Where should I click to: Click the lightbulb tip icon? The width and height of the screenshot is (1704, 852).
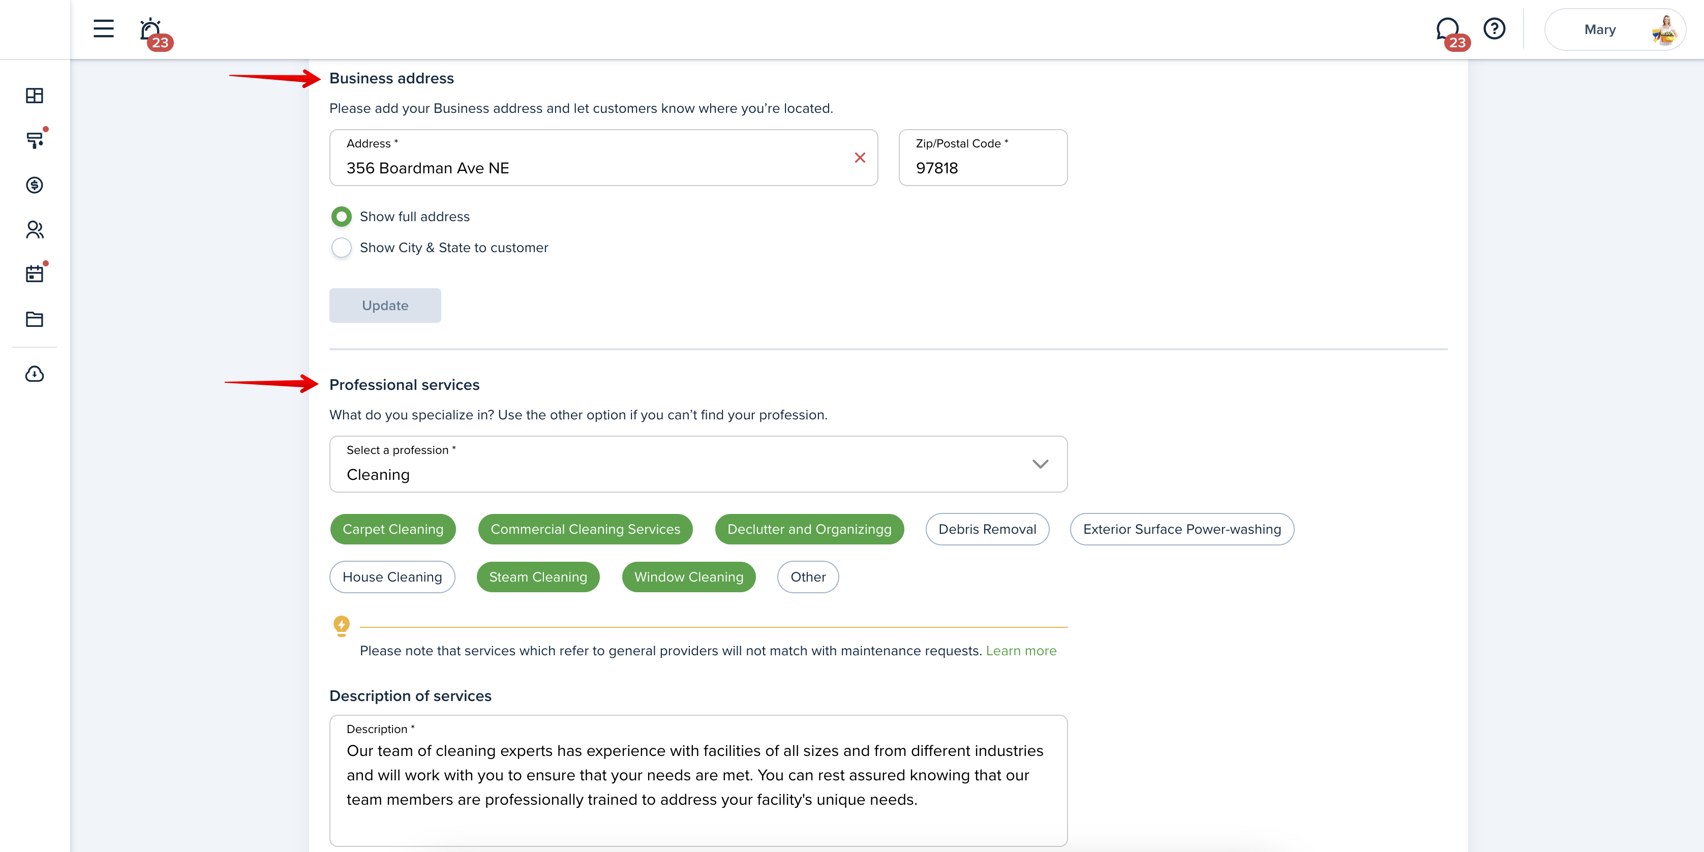(x=341, y=626)
